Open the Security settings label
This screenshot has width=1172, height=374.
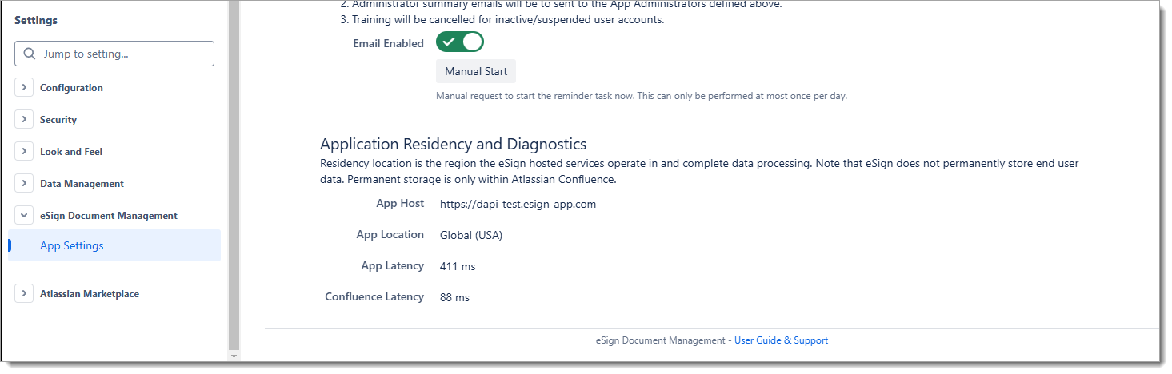58,120
